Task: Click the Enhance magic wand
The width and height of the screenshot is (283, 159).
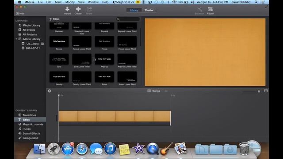Action: [199, 11]
